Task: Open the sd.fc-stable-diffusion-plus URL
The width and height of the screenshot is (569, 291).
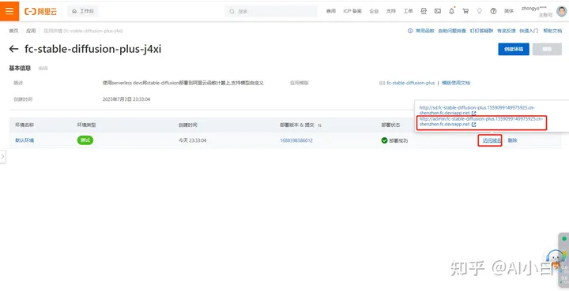Action: point(477,110)
